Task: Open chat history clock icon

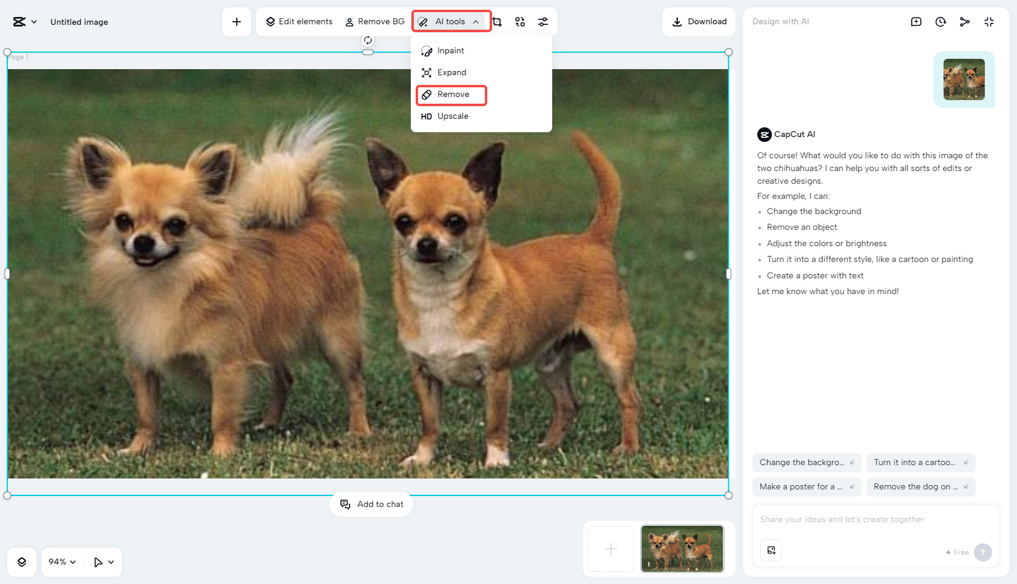Action: [941, 22]
